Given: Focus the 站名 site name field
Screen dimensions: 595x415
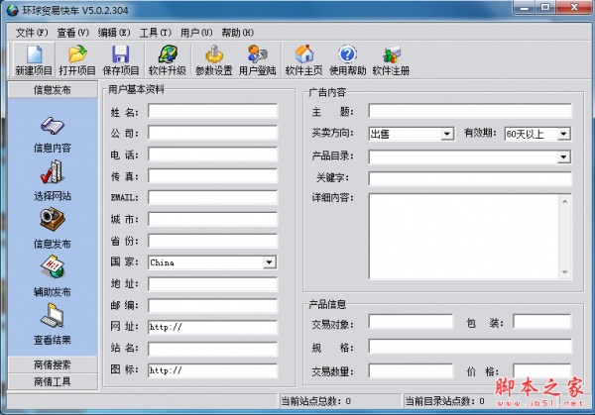Looking at the screenshot, I should [212, 349].
